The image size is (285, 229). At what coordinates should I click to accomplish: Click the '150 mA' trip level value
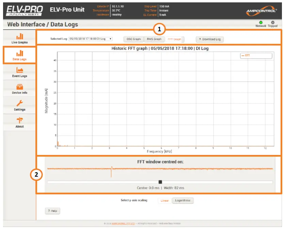point(164,6)
